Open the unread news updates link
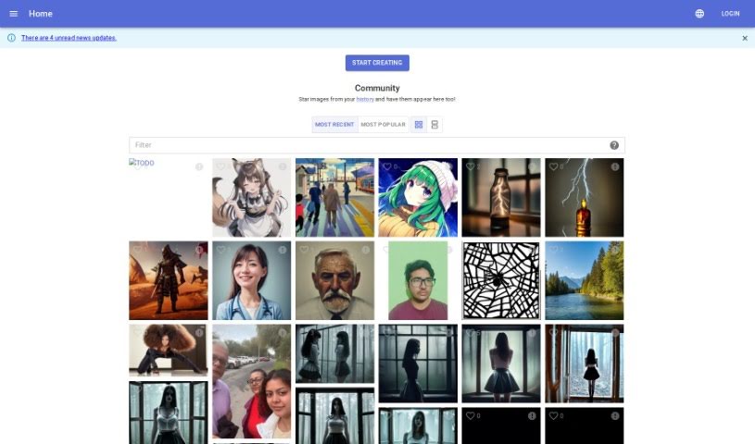755x444 pixels. coord(69,38)
